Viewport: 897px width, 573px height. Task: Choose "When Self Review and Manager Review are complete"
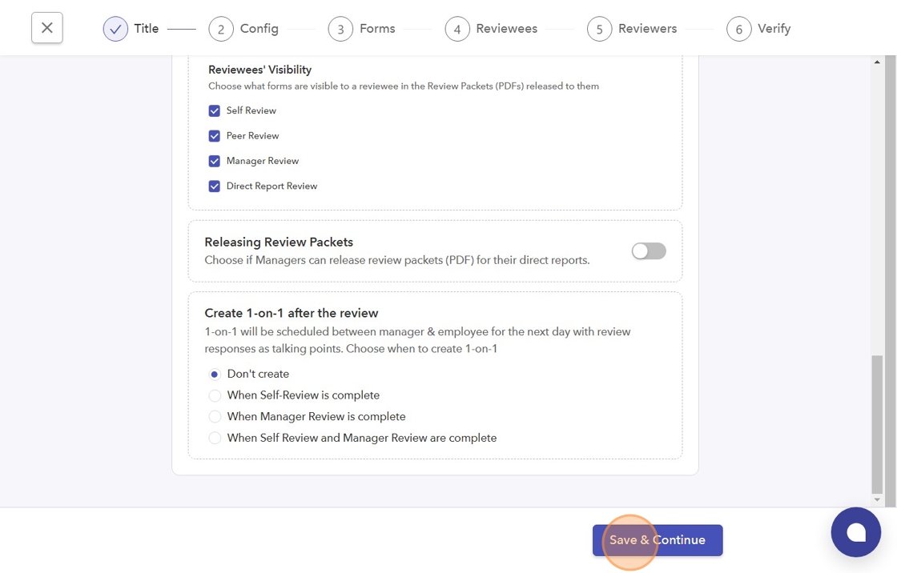coord(215,439)
